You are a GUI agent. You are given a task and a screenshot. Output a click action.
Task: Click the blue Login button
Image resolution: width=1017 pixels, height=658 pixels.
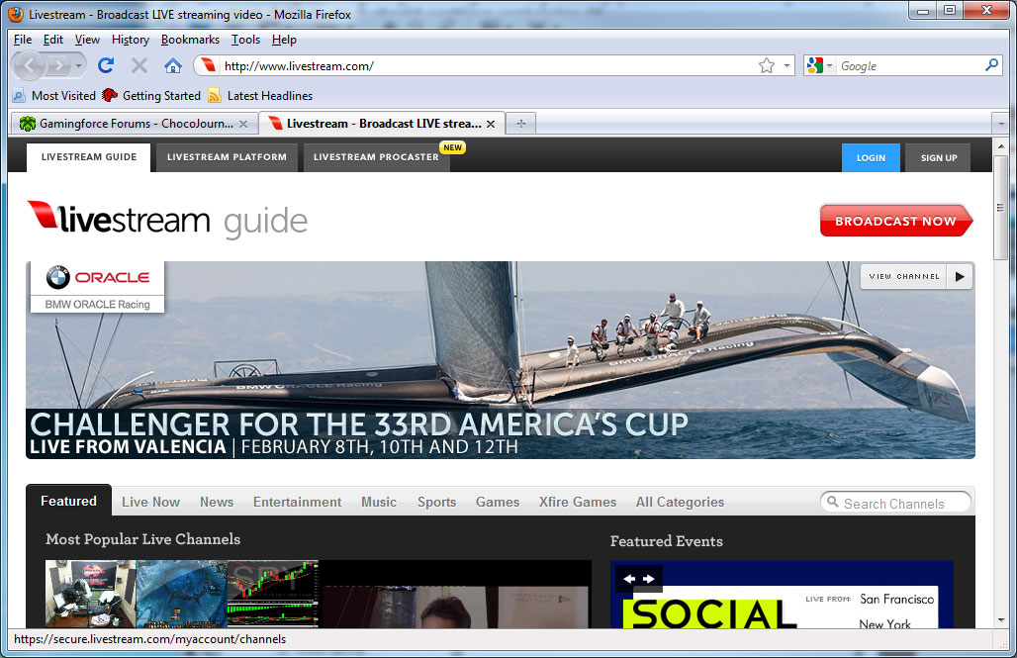[871, 157]
